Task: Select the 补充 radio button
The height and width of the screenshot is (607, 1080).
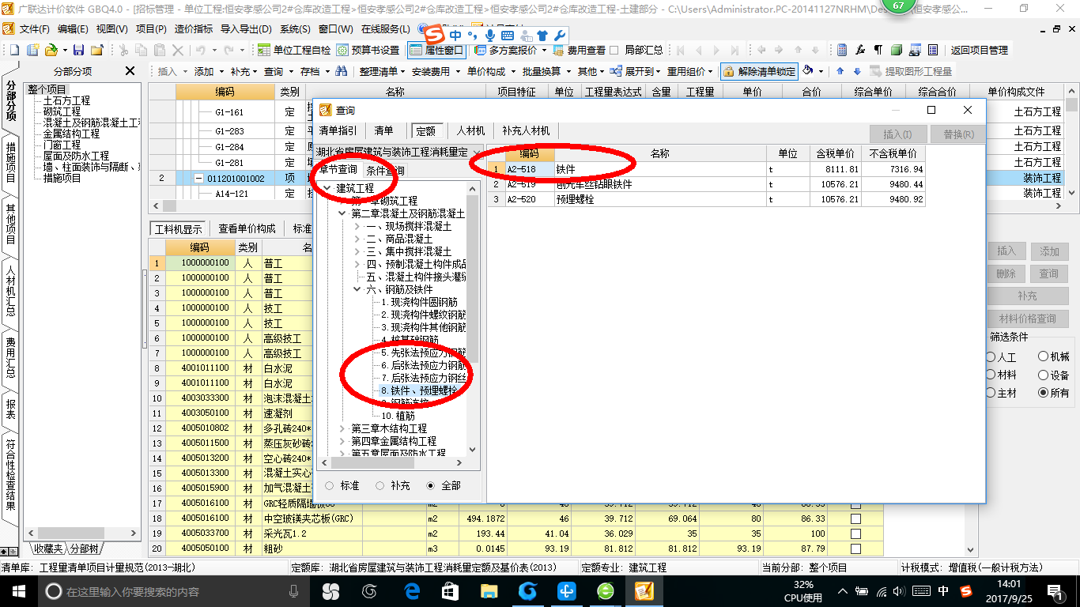Action: (x=380, y=485)
